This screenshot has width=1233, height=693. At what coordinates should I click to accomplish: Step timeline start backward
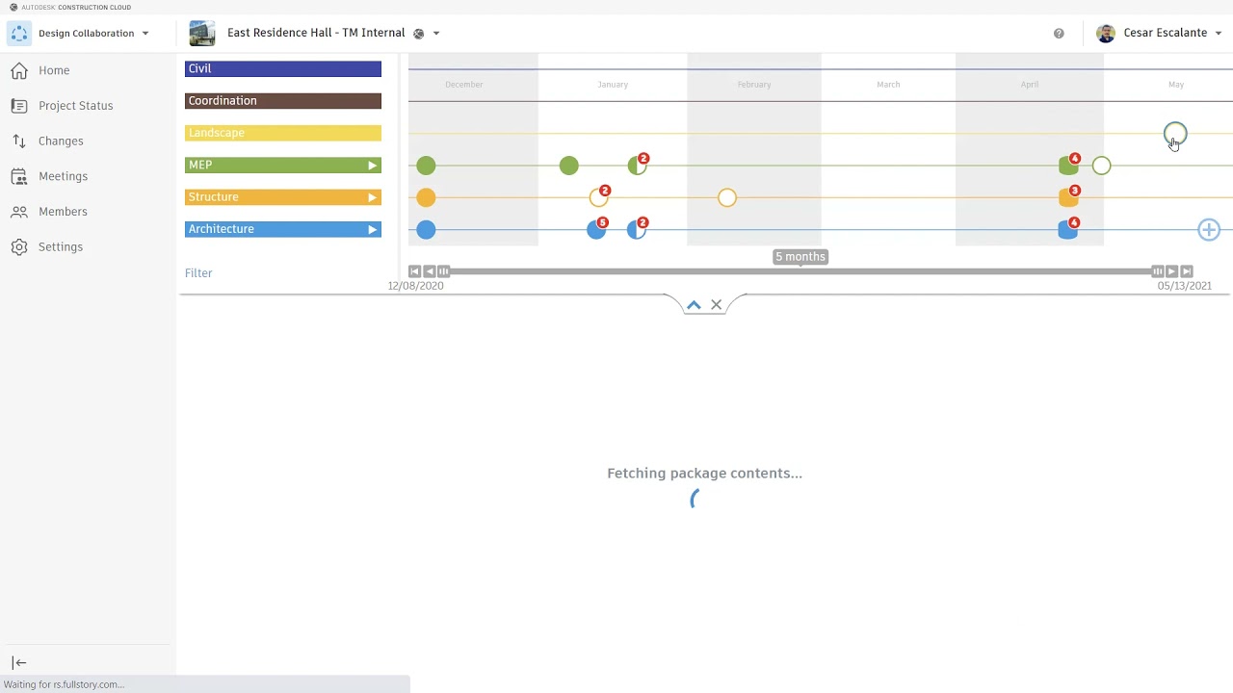430,271
